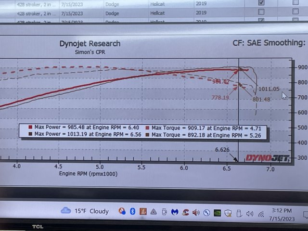Open the system volume speaker icon
This screenshot has height=231, width=308.
pos(250,214)
